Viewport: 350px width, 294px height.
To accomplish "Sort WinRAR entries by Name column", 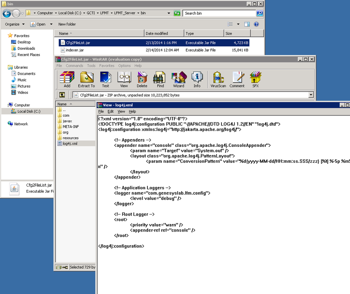I will click(76, 104).
